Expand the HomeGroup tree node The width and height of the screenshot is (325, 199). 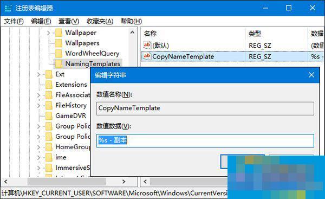click(x=38, y=147)
